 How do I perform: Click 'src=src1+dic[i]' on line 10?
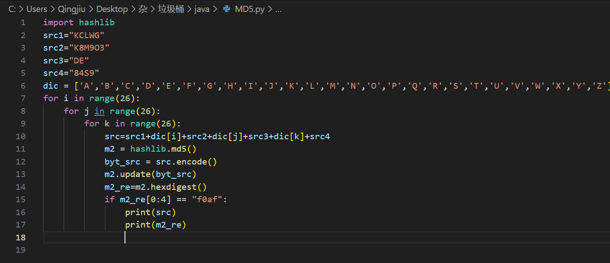tap(143, 136)
